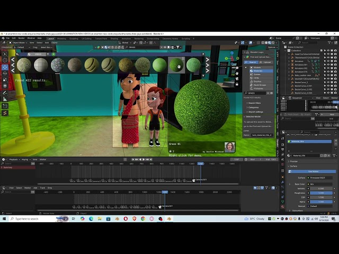The image size is (339, 254).
Task: Select the Rotate tool in viewport toolbar
Action: [5, 74]
